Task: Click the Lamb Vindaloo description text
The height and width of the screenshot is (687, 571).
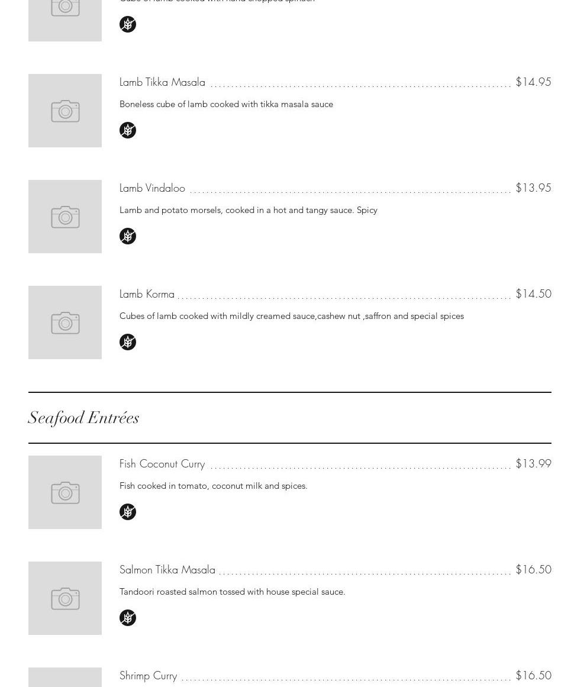Action: click(x=249, y=210)
